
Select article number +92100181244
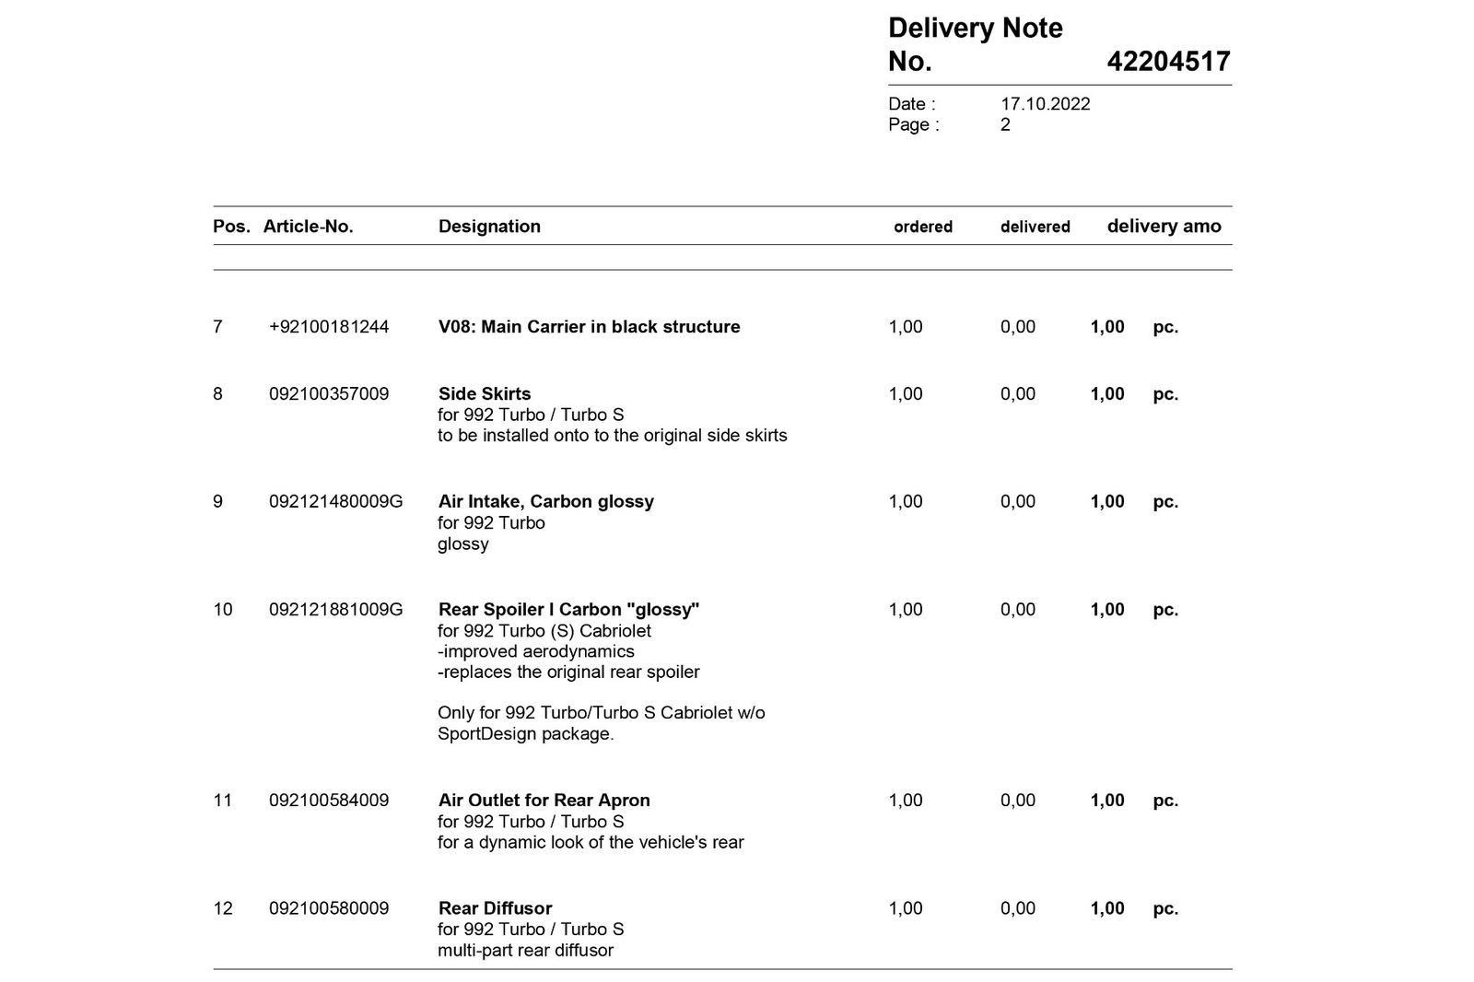[x=329, y=327]
